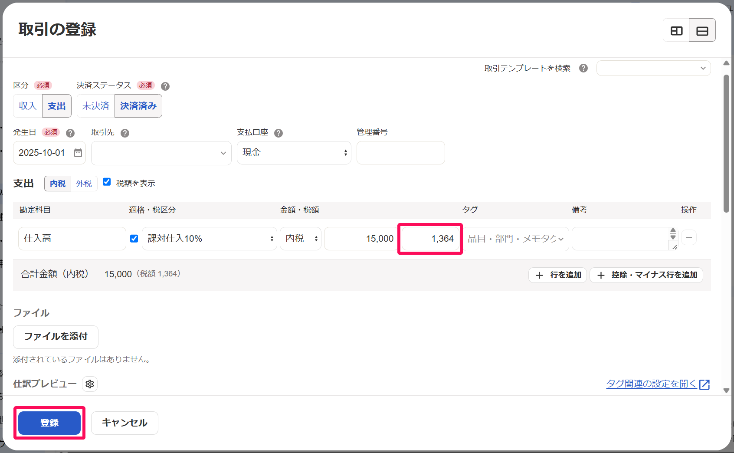Click the 15,000 amount field

coord(361,239)
